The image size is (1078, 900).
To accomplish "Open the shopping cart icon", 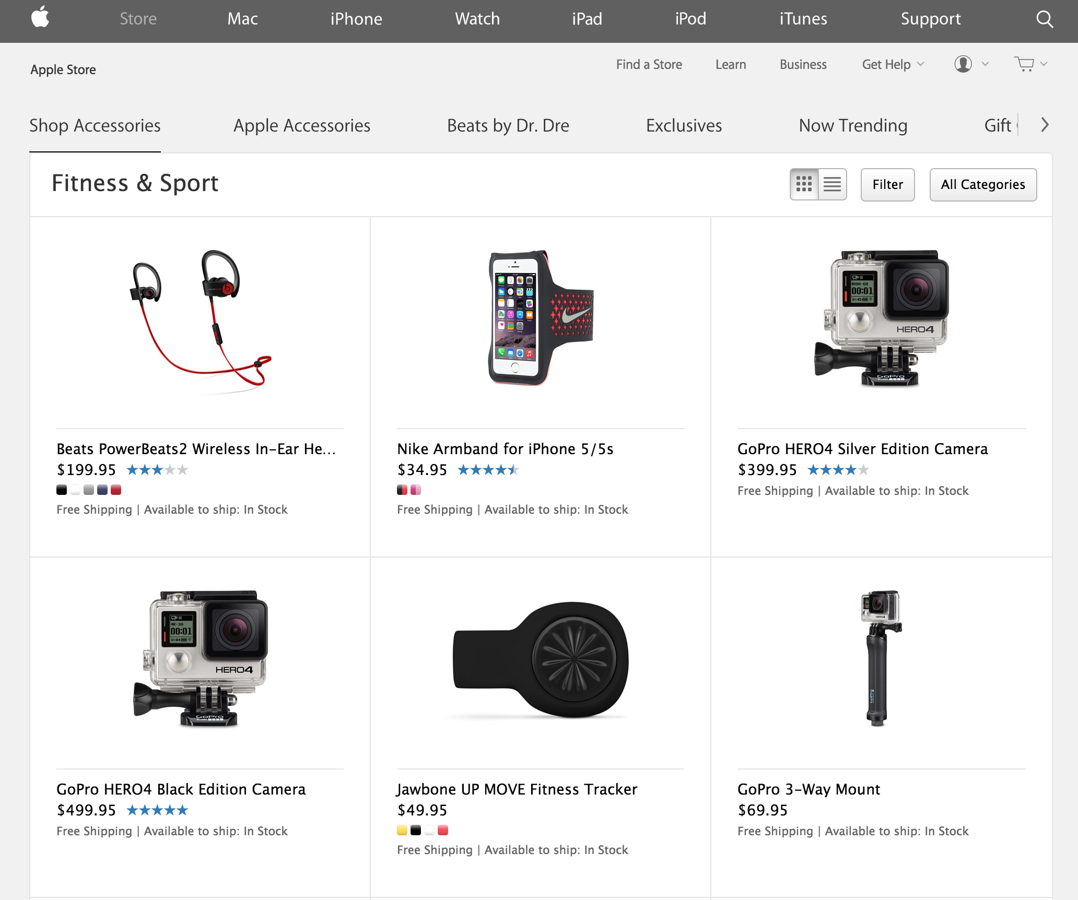I will 1024,64.
